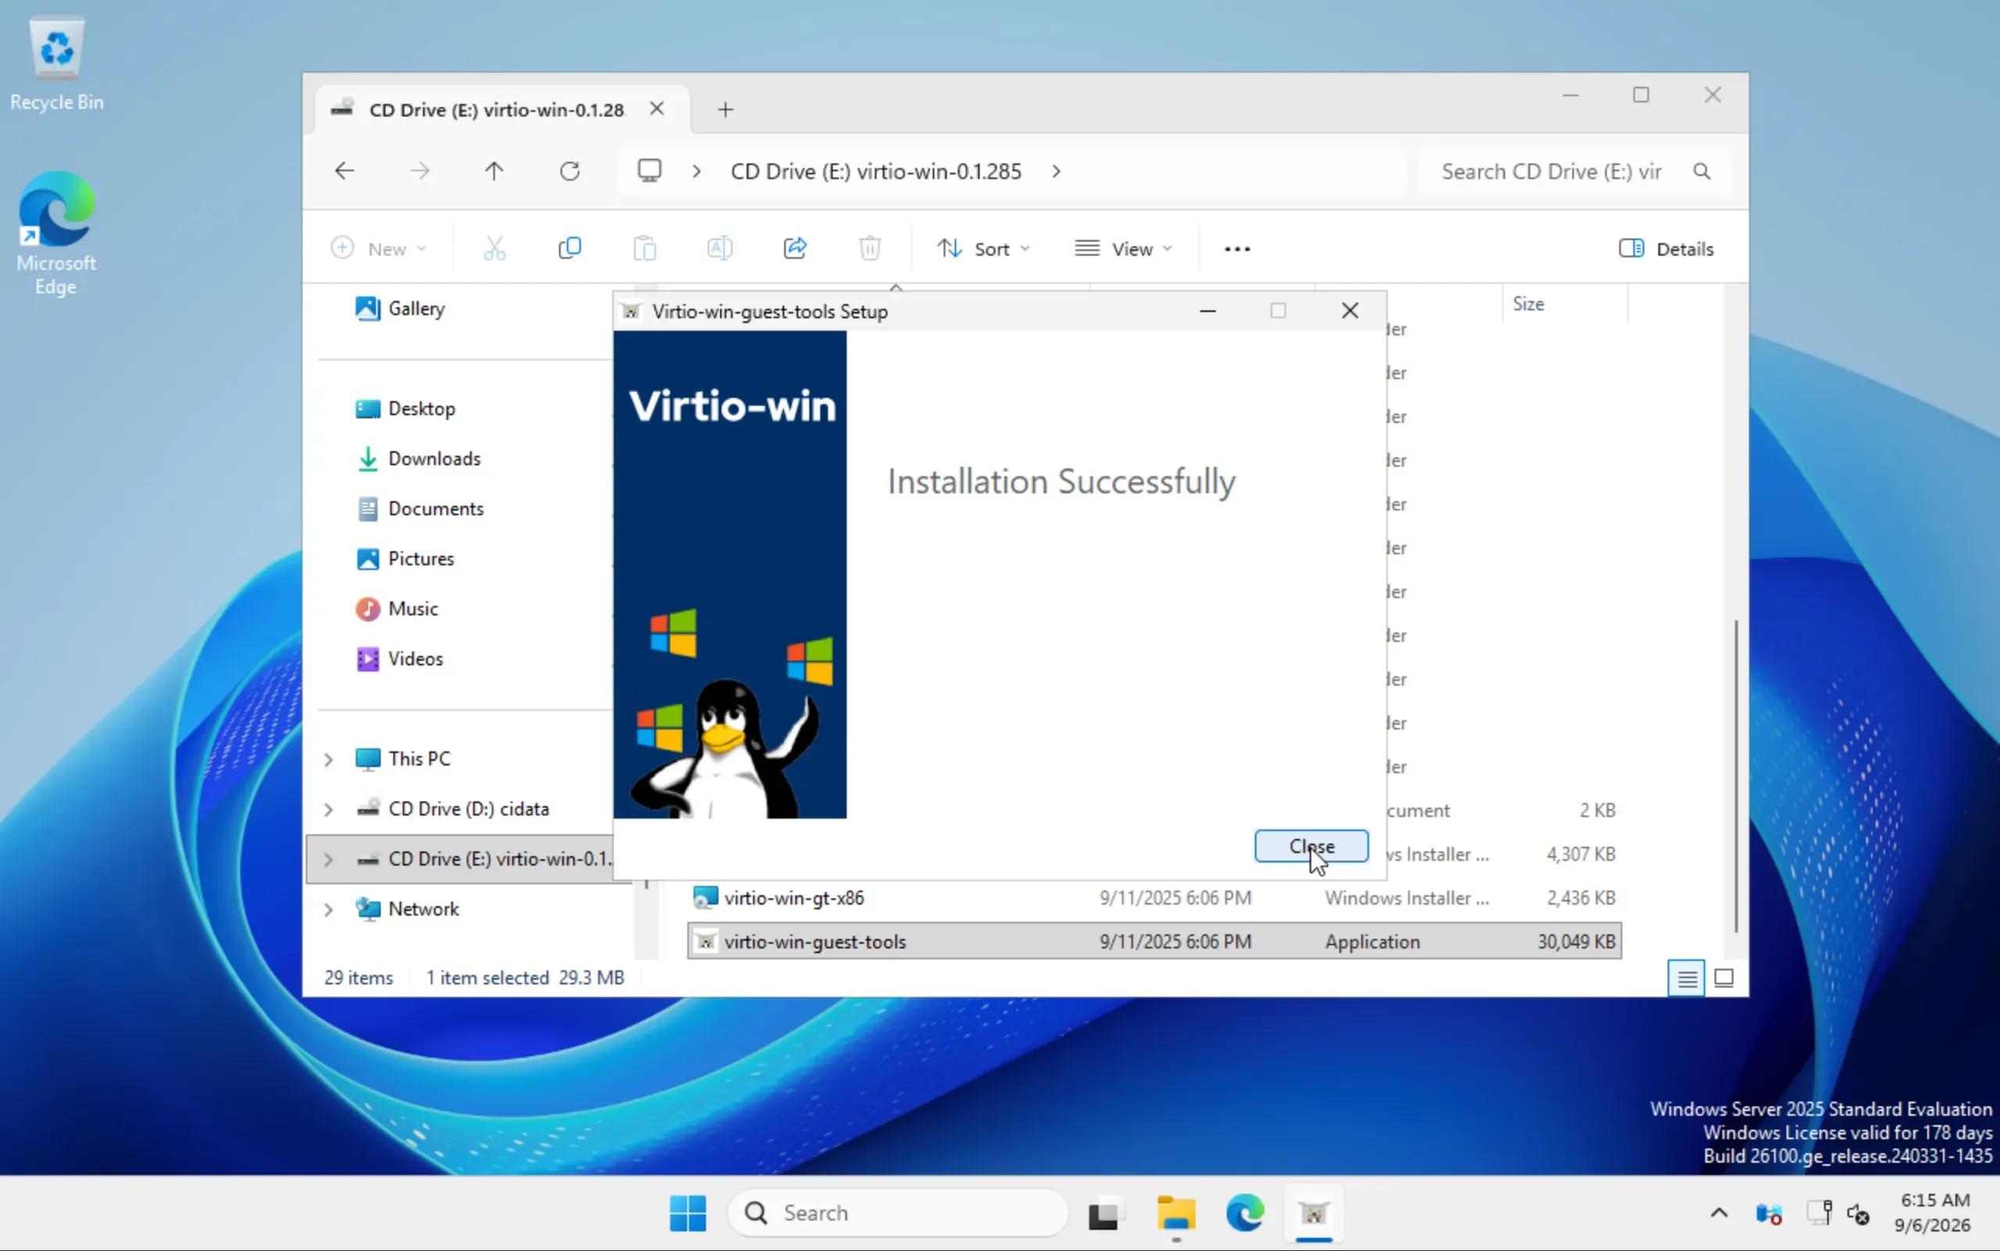Select the Recycle Bin desktop icon
This screenshot has height=1251, width=2000.
(57, 65)
